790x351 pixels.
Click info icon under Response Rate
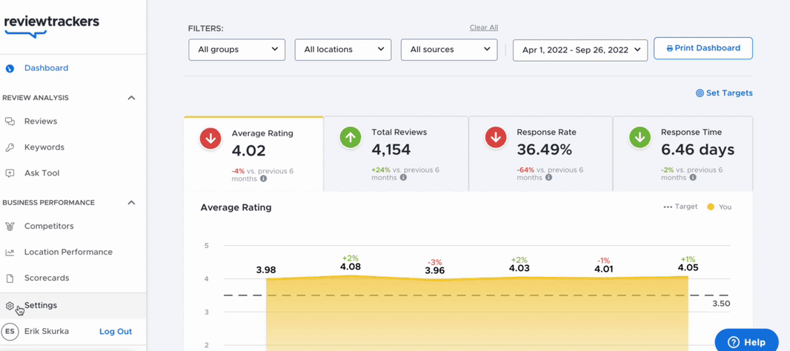tap(548, 178)
